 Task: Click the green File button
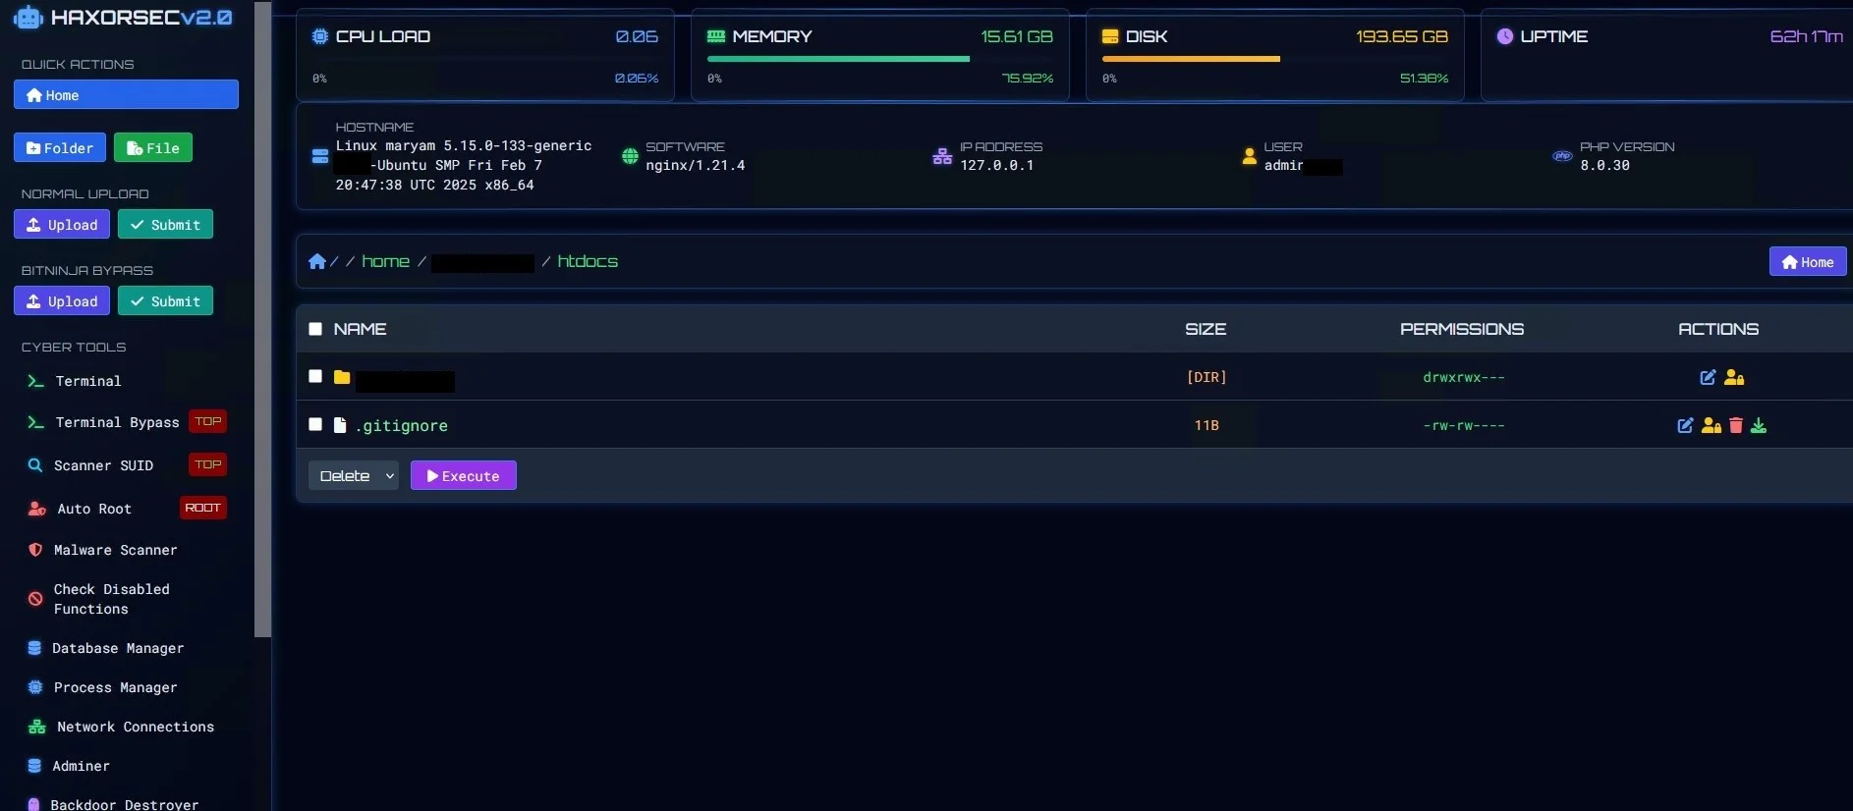[153, 147]
